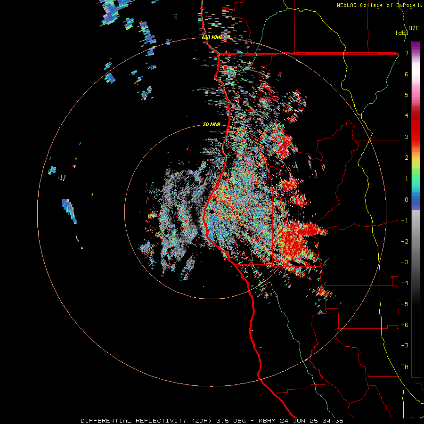Screen dimensions: 424x424
Task: Click the '3' value on color scale
Action: (x=407, y=137)
